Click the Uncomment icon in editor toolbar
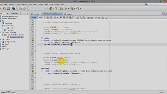Viewport: 167px width, 94px height. click(106, 17)
